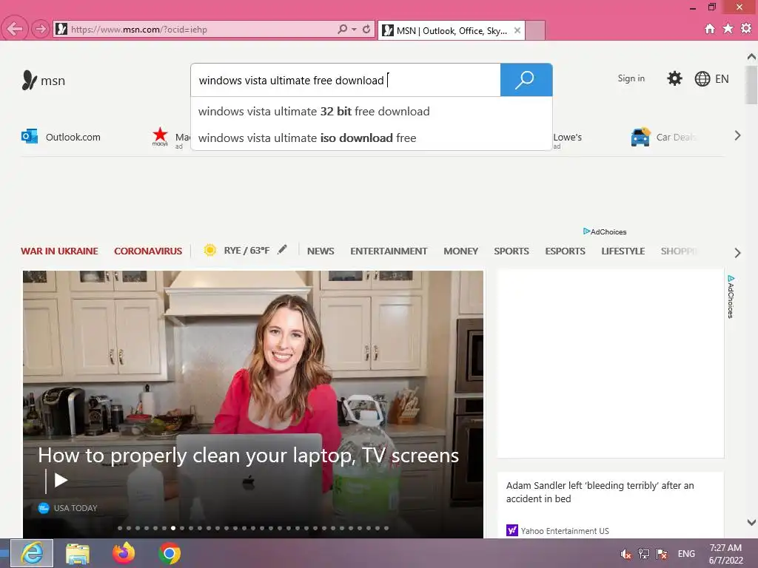Image resolution: width=758 pixels, height=568 pixels.
Task: Edit weather location with pencil icon
Action: (282, 249)
